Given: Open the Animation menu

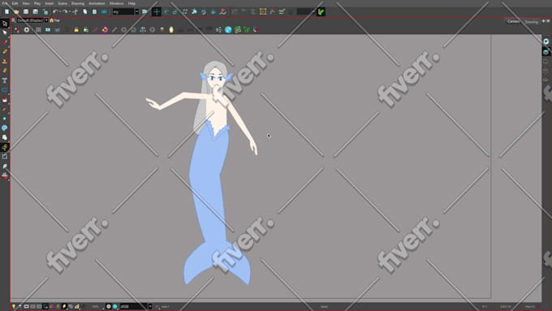Looking at the screenshot, I should 97,3.
